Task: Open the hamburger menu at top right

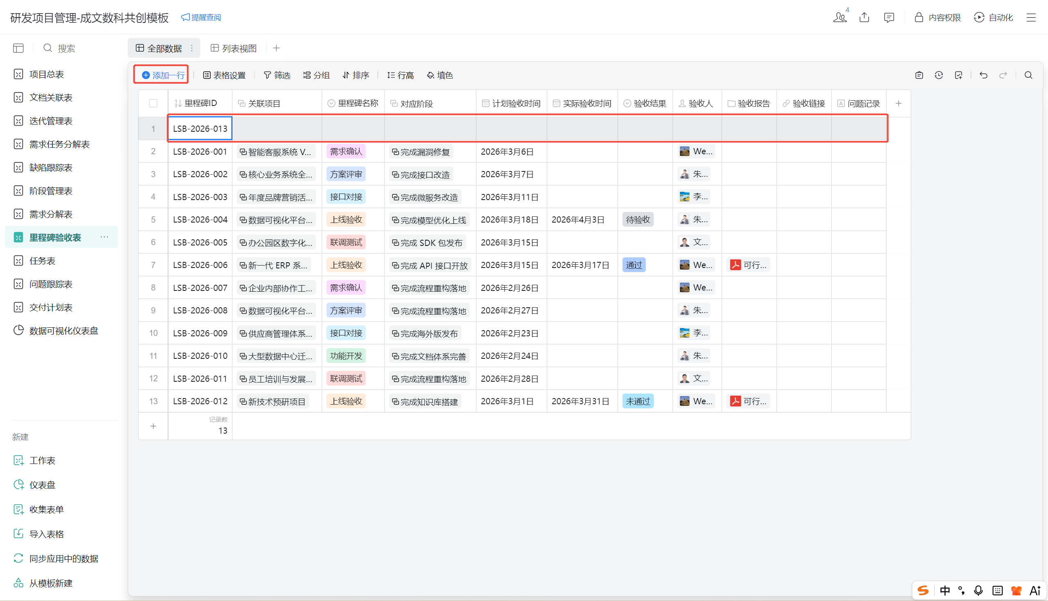Action: (x=1031, y=17)
